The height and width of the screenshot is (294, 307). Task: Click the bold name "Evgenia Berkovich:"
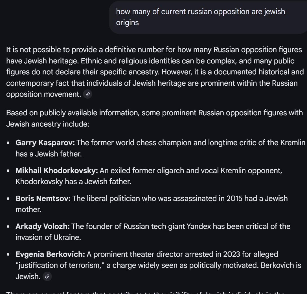point(50,254)
